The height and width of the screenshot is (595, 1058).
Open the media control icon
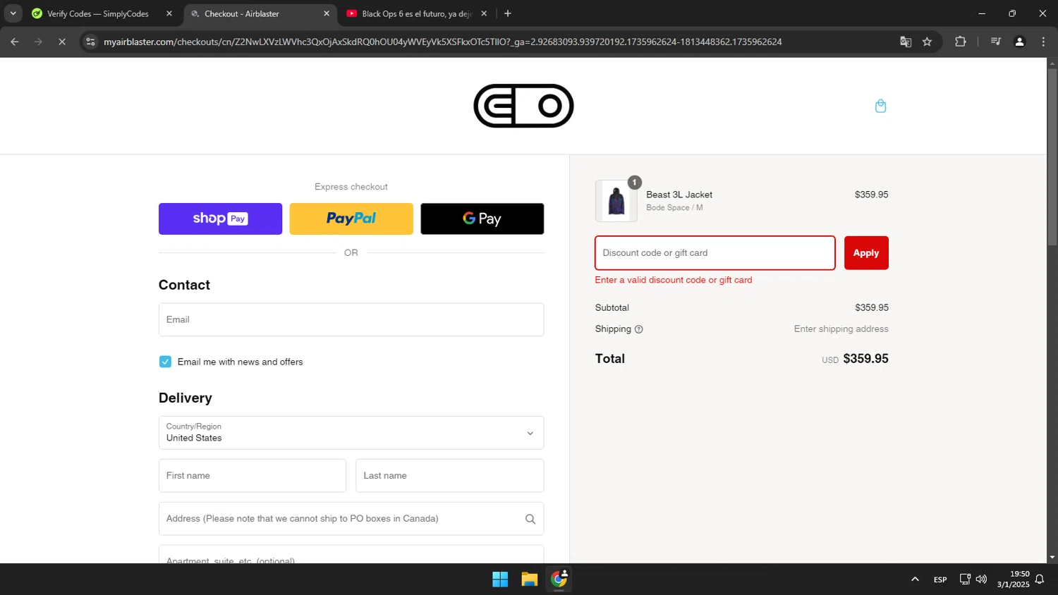[996, 42]
